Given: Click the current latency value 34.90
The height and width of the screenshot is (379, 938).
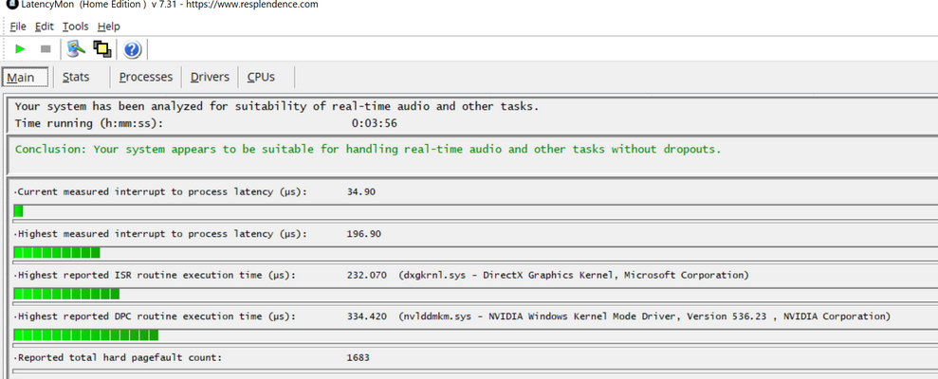Looking at the screenshot, I should 361,192.
